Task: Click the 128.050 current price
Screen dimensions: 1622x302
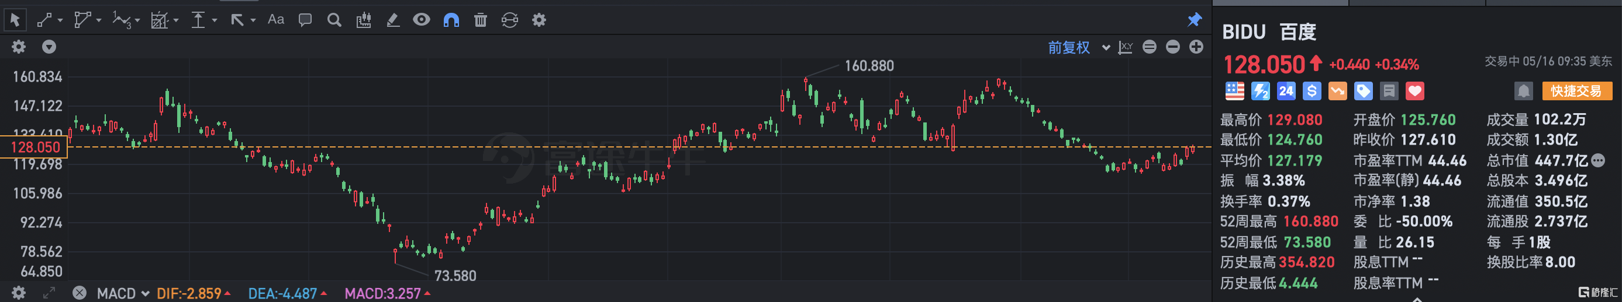Action: click(x=1264, y=65)
